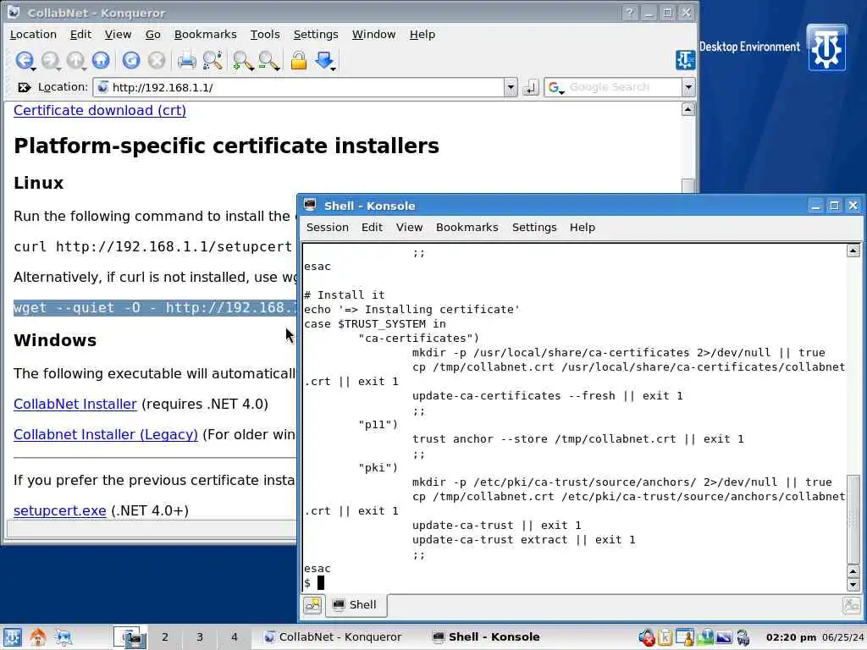Click the Stop loading button
This screenshot has width=867, height=650.
tap(157, 60)
